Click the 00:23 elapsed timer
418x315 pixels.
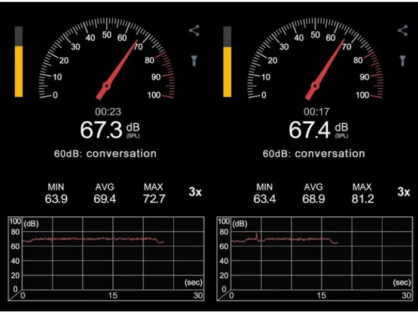click(108, 112)
